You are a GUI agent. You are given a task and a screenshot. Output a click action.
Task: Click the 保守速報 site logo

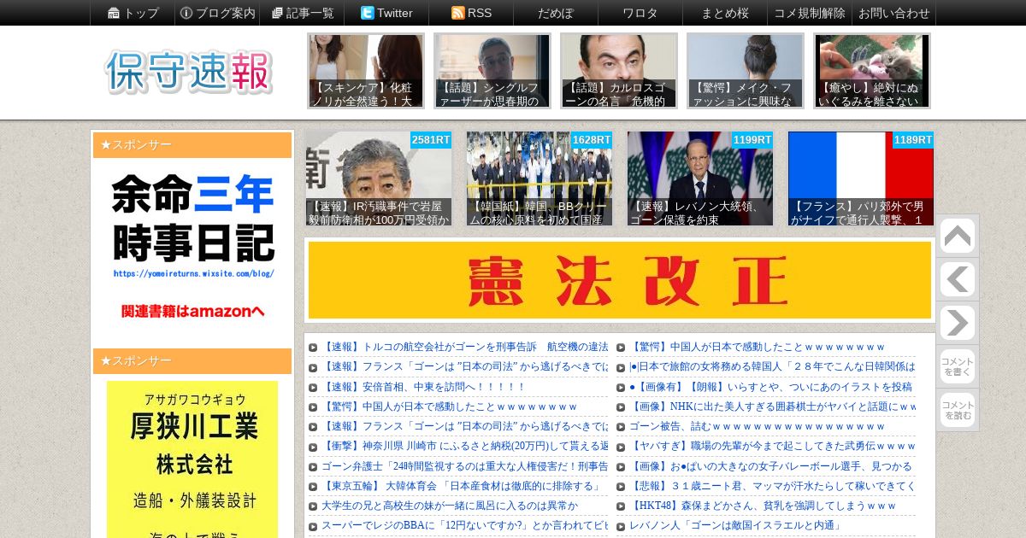189,73
